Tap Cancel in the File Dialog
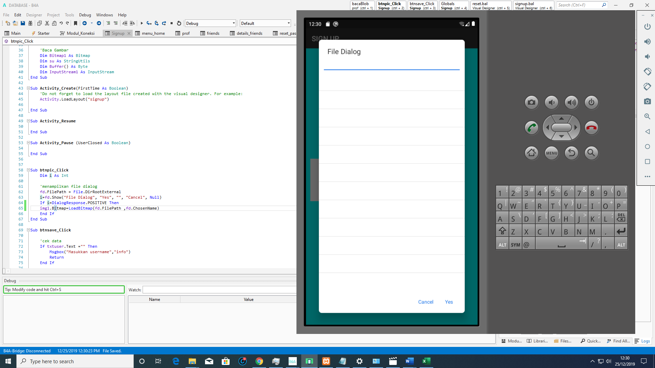655x368 pixels. tap(425, 302)
